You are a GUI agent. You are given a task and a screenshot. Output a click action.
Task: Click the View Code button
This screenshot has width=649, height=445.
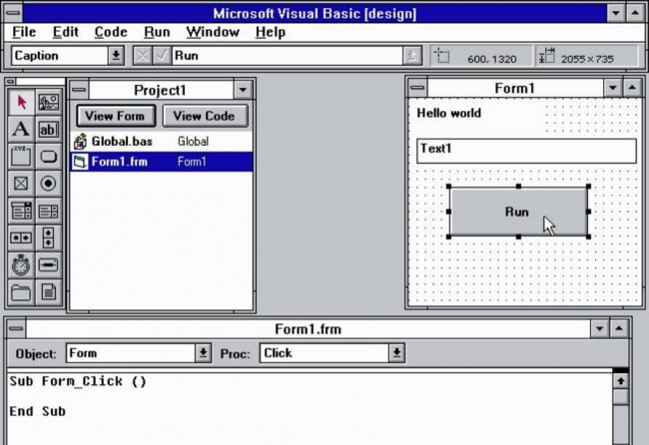click(205, 116)
